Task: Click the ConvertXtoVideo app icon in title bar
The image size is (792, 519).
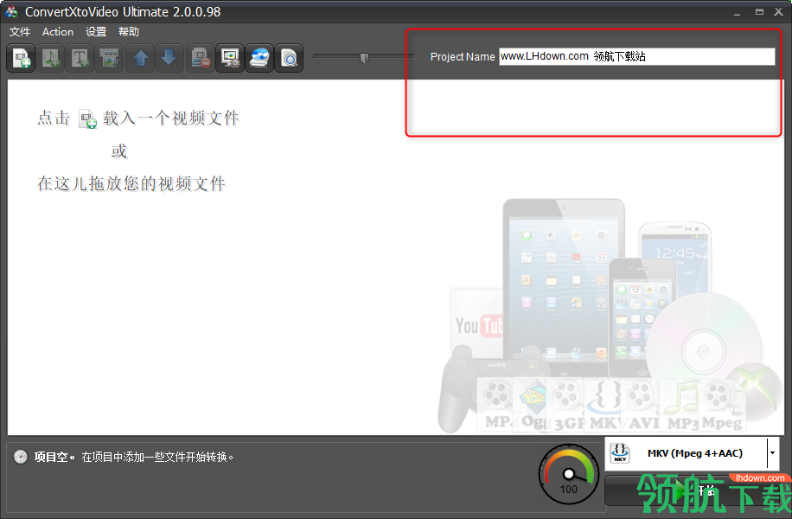Action: point(11,11)
